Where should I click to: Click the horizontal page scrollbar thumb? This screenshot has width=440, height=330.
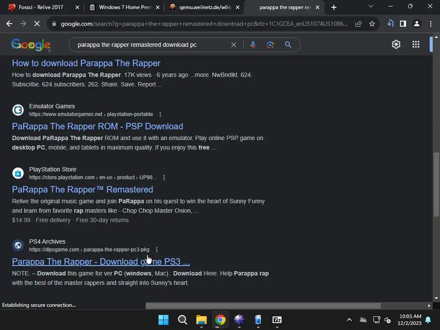(x=263, y=306)
